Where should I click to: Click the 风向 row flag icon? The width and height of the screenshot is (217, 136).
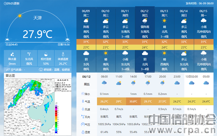[x=83, y=117]
